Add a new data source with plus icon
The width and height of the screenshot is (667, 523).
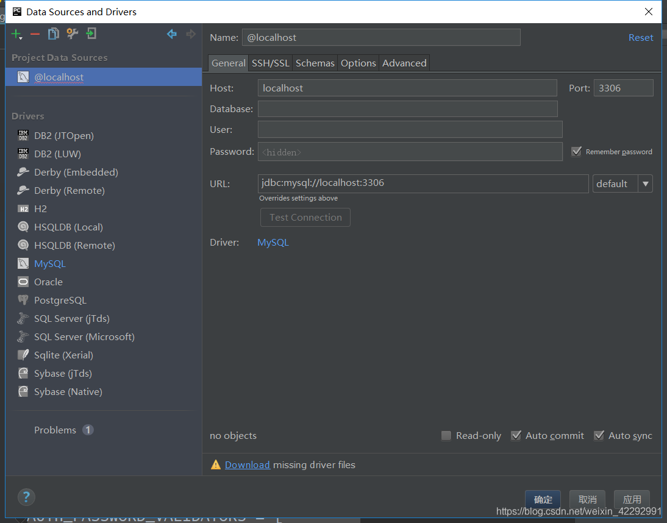pos(15,34)
